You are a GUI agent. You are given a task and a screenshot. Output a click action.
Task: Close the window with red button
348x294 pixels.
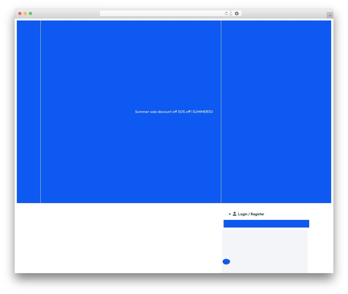click(x=20, y=14)
